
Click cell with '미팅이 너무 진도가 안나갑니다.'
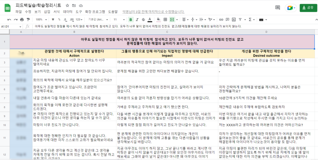(74, 125)
